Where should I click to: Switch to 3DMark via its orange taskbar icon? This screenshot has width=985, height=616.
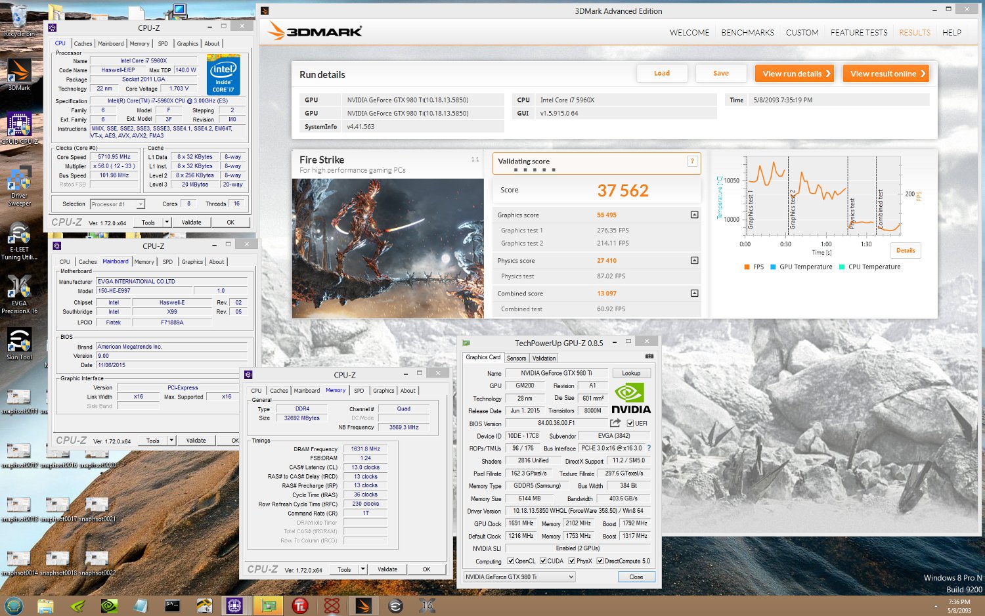tap(363, 605)
